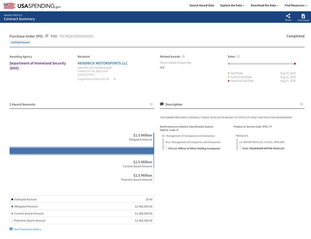The width and height of the screenshot is (311, 239).
Task: Click Parent Award Unique Key N/A value
Action: pos(162,68)
